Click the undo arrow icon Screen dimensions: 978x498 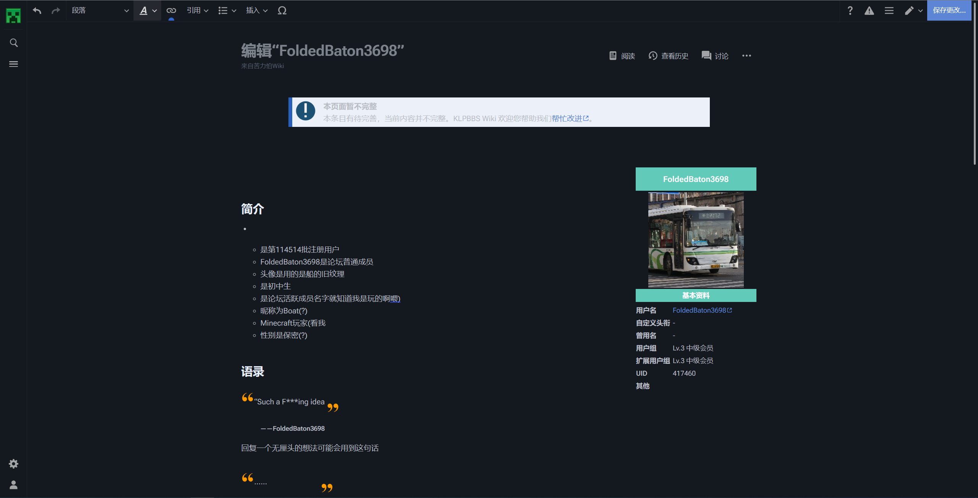point(37,11)
